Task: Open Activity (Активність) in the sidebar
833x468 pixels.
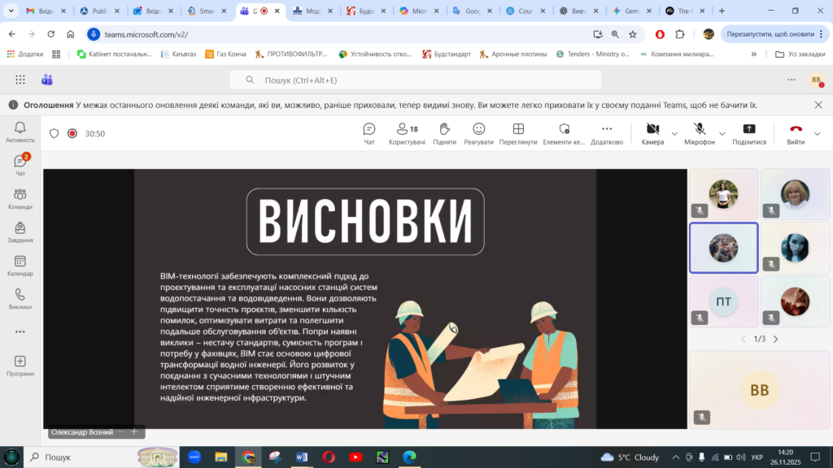Action: point(20,132)
